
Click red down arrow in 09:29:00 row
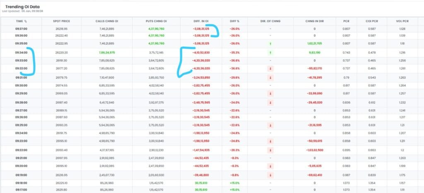(270, 93)
